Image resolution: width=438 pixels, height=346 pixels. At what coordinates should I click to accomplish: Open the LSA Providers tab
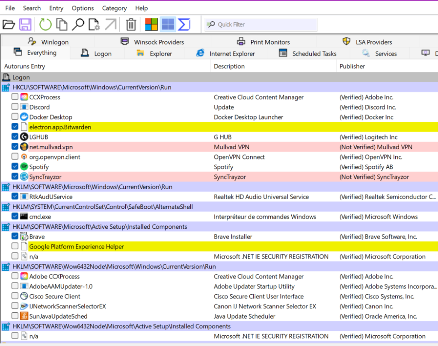(x=367, y=42)
